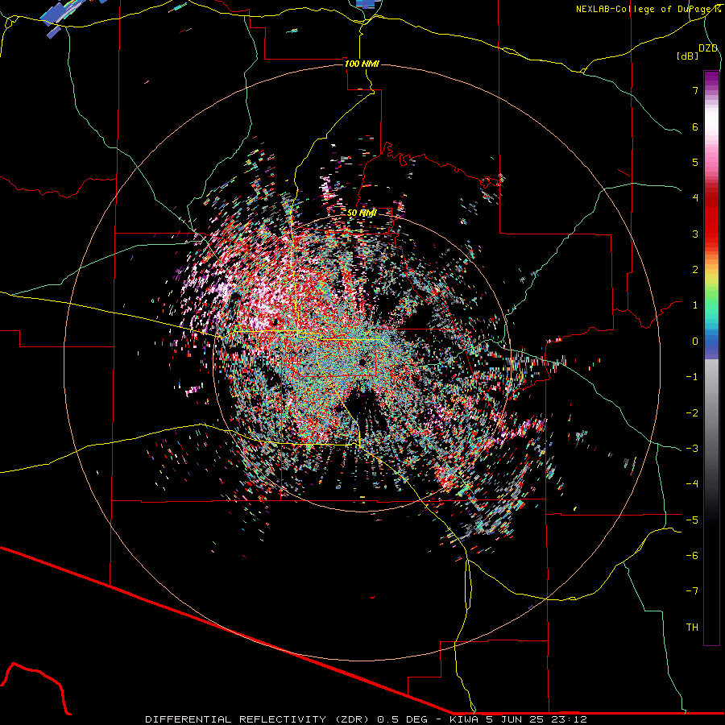Screen dimensions: 725x725
Task: Click the scale value -1 on the color bar
Action: coord(692,377)
